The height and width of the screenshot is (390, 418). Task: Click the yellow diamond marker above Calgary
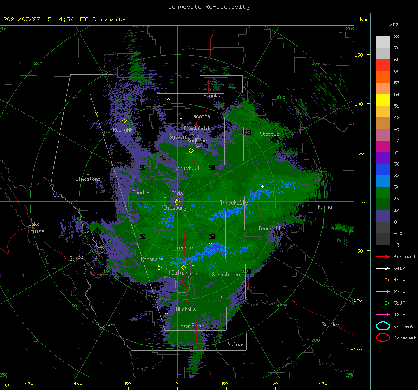point(183,267)
